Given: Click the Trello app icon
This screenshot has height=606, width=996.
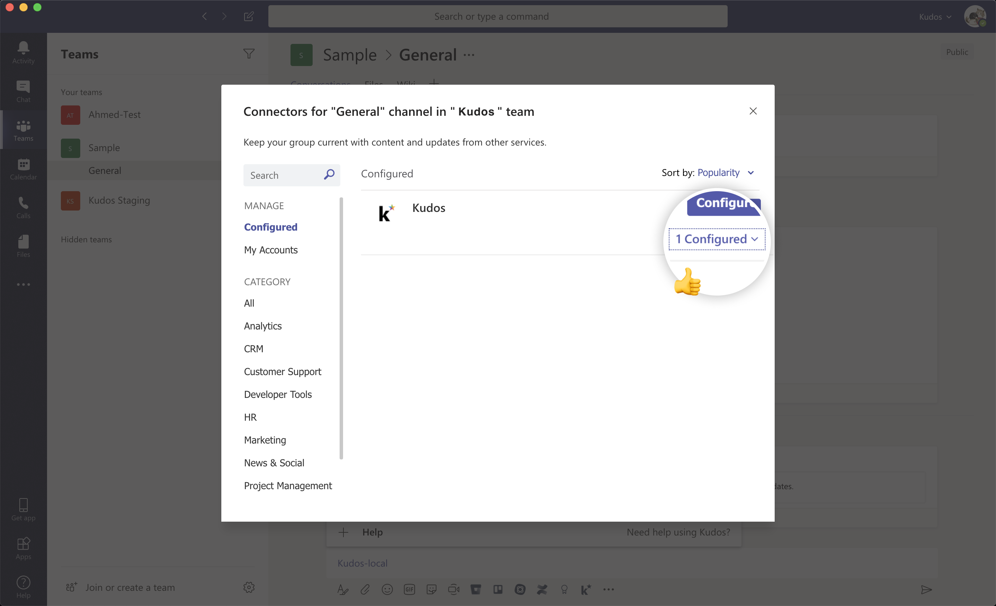Looking at the screenshot, I should coord(498,589).
